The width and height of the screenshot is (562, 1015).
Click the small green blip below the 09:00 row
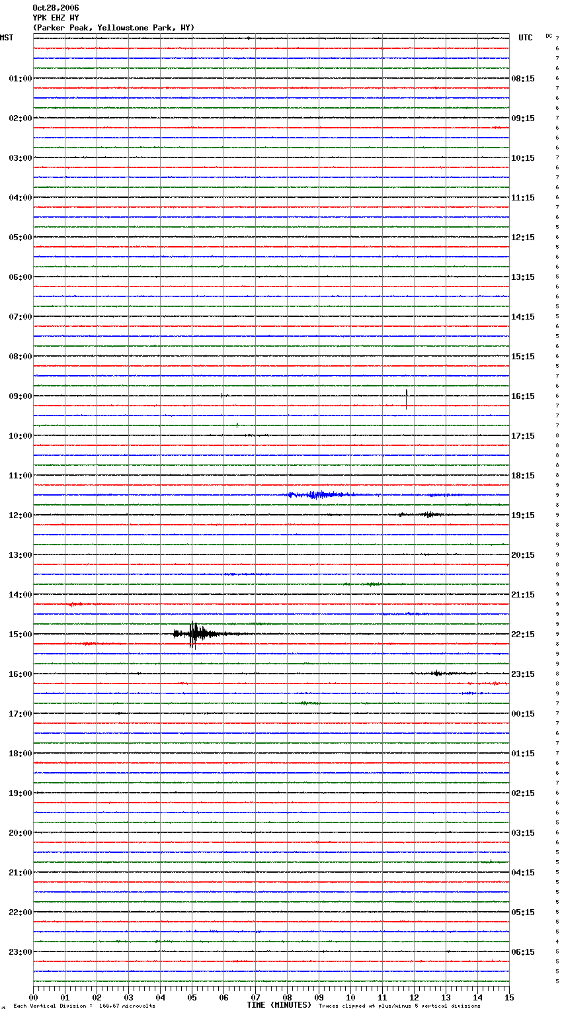[x=237, y=425]
